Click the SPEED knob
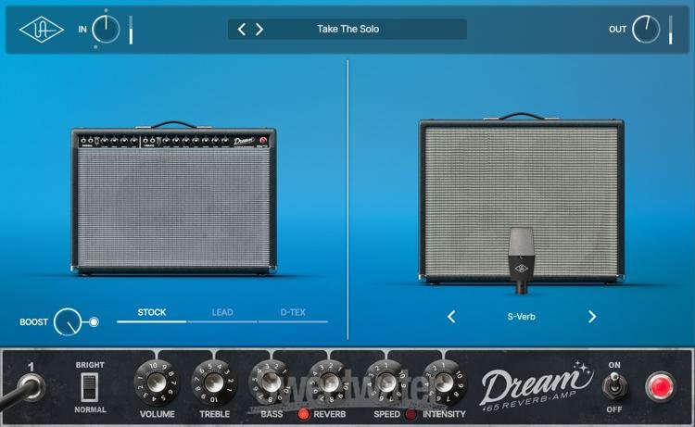695x427 pixels. click(386, 383)
